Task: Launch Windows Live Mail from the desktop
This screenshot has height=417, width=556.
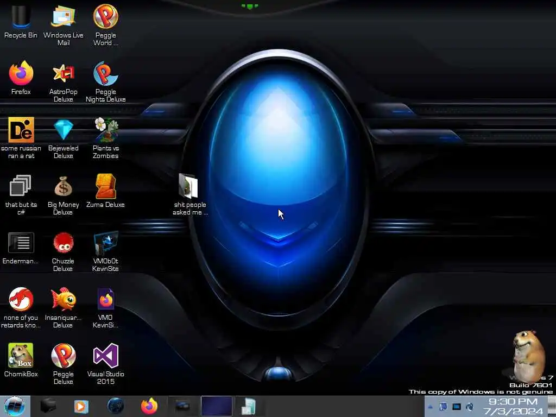Action: pyautogui.click(x=63, y=26)
